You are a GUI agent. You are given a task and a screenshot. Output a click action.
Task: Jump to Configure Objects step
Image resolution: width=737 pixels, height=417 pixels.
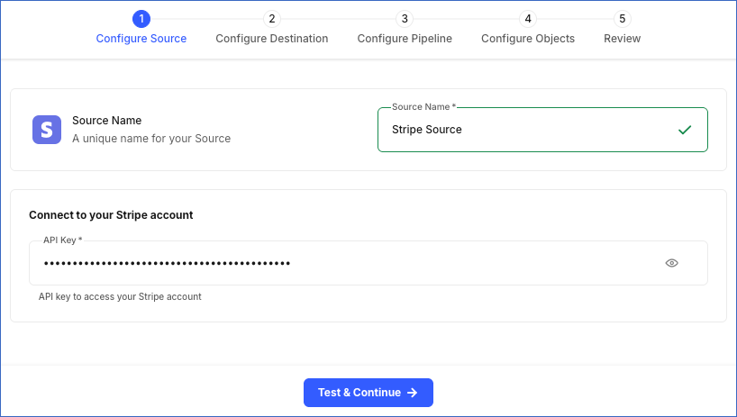pyautogui.click(x=528, y=28)
